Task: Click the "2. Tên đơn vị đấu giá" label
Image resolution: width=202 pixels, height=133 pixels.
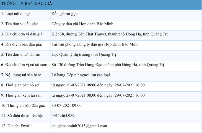Action: tap(19, 24)
